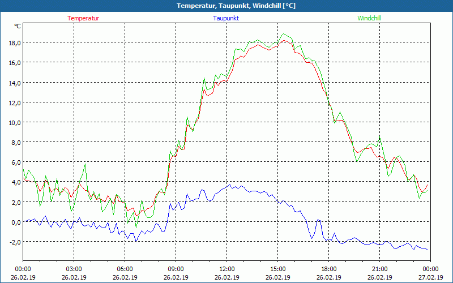This screenshot has height=283, width=453.
Task: Click the 16,0 y-axis value
Action: (x=15, y=63)
